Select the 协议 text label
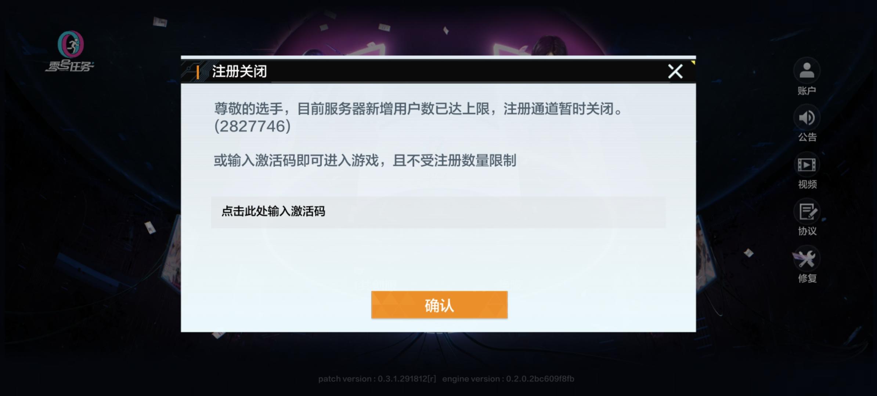The image size is (877, 396). point(807,231)
